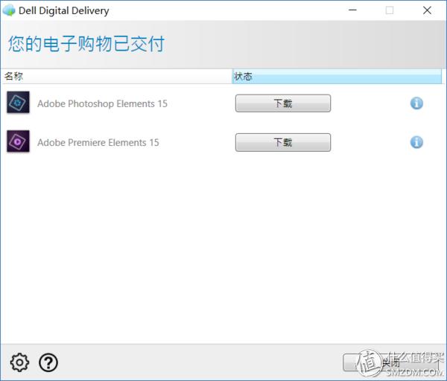Download Adobe Photoshop Elements 15
The height and width of the screenshot is (381, 447).
[283, 103]
